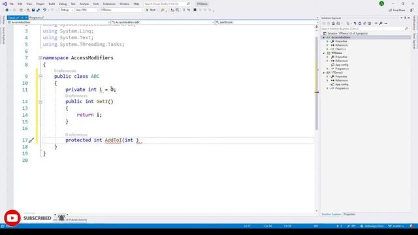Viewport: 418px width, 235px height.
Task: Open the Any CPU platform dropdown
Action: 87,10
